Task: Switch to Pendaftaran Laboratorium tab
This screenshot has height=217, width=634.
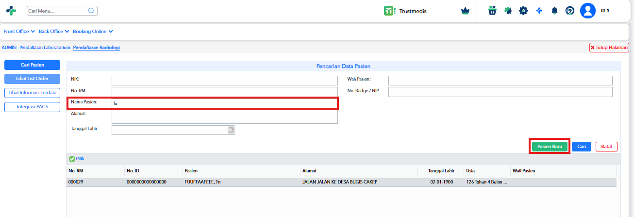Action: [x=45, y=48]
